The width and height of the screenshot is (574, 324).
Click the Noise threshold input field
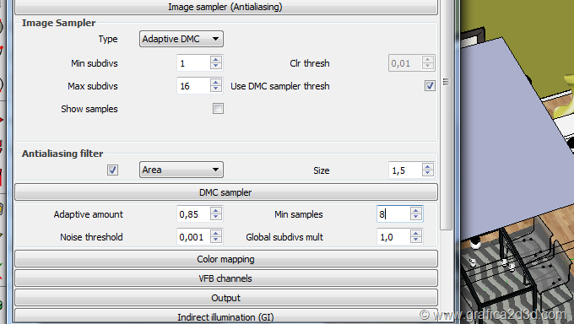(x=193, y=237)
